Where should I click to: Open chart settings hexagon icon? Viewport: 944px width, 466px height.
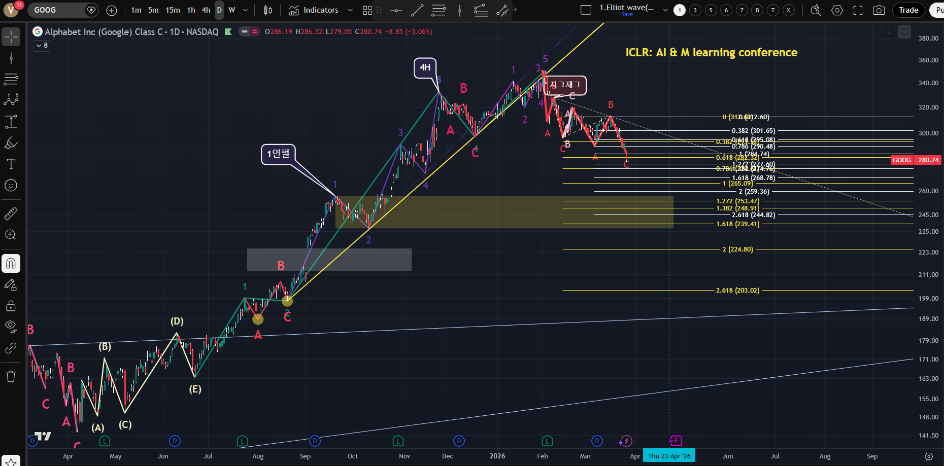click(x=837, y=10)
